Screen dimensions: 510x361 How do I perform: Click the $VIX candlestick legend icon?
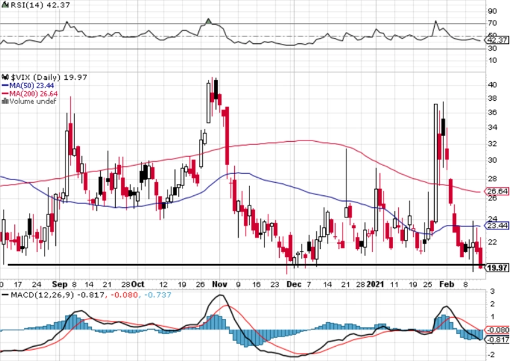[5, 77]
